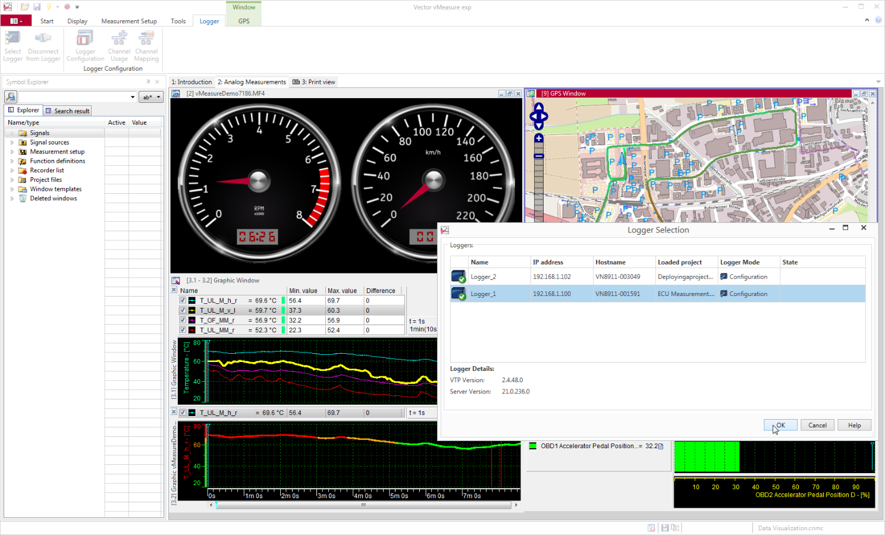The image size is (885, 535).
Task: Save configuration with the floppy disk icon
Action: (x=37, y=7)
